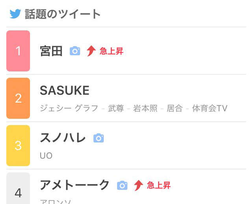Screen dimensions: 252x204
Task: Click the camera icon next to スノハレ
Action: [98, 138]
